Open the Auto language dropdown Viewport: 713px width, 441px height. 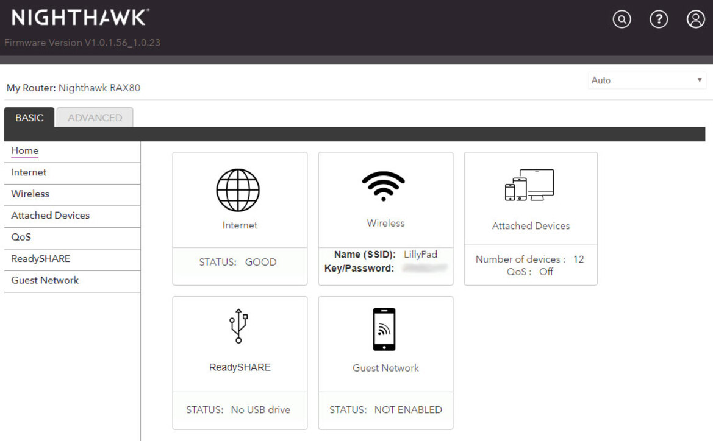pyautogui.click(x=647, y=80)
